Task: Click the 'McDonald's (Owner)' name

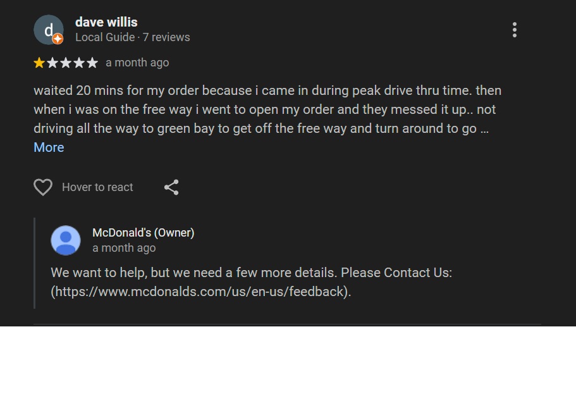Action: tap(143, 233)
